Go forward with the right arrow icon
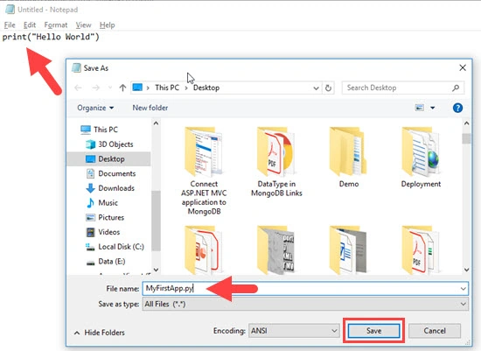The height and width of the screenshot is (351, 481). click(95, 88)
